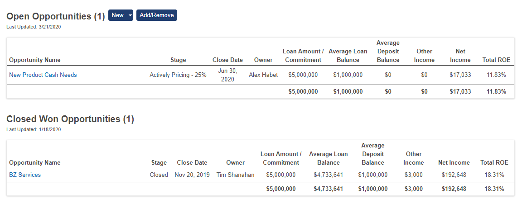522x204 pixels.
Task: Select the Alex Habet owner cell
Action: pos(263,75)
